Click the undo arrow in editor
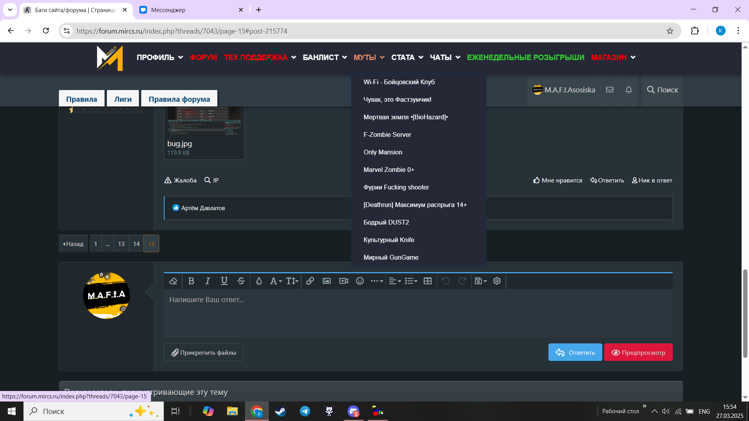 pos(445,281)
